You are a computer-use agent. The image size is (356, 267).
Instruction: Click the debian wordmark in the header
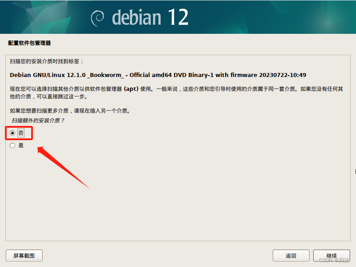137,17
